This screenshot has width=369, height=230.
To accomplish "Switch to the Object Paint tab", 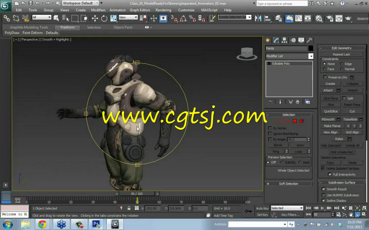I will (123, 27).
